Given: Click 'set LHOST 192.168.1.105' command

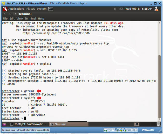Looking at the screenshot, I should tap(58, 50).
